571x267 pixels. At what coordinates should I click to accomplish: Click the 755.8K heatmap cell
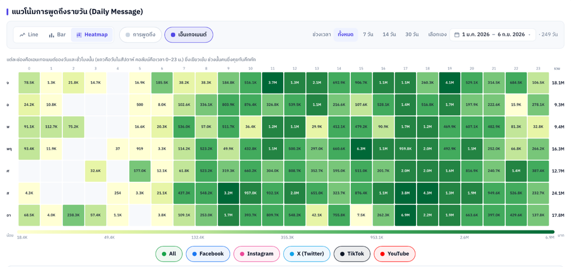point(340,215)
